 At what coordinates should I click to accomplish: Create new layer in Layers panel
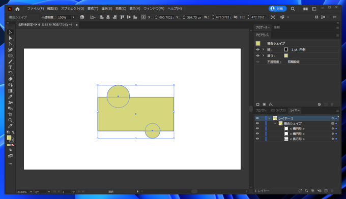coord(326,191)
